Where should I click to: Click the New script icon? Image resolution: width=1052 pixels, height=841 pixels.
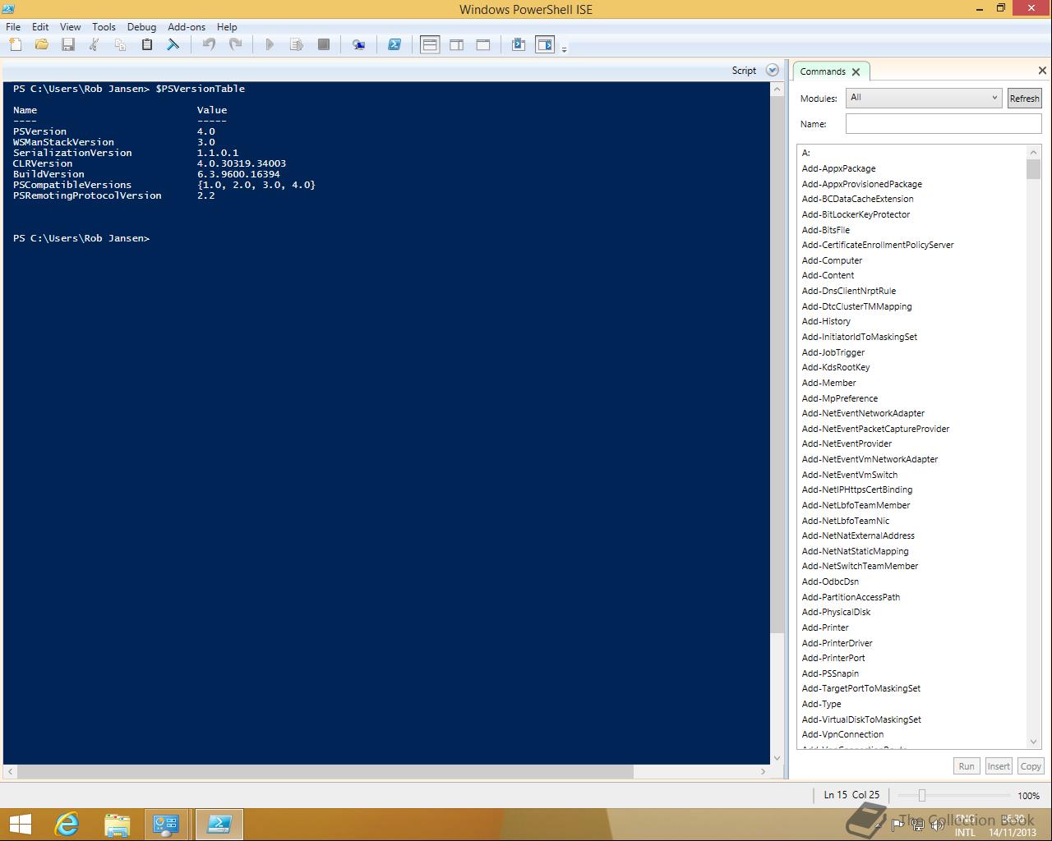pos(16,45)
